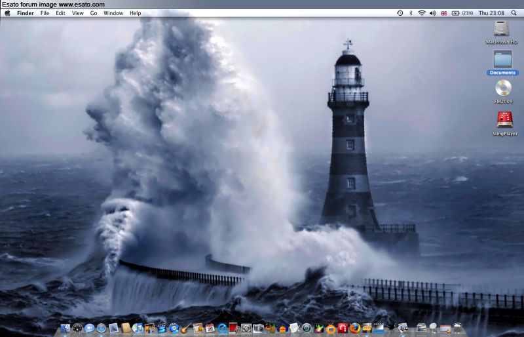Open the volume control in menu bar
The image size is (524, 337).
(432, 13)
